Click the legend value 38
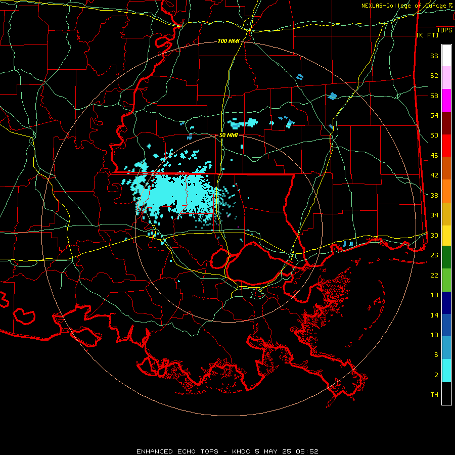Image resolution: width=455 pixels, height=455 pixels. (x=434, y=195)
